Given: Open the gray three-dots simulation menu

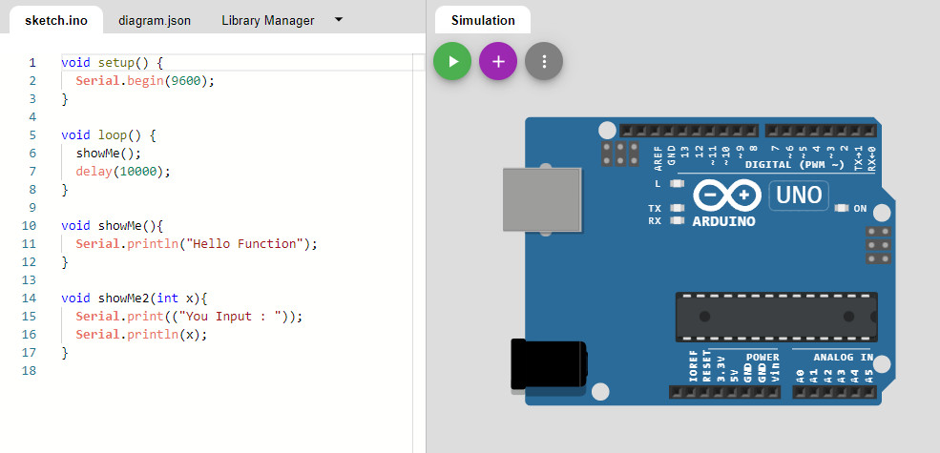Looking at the screenshot, I should click(x=544, y=61).
